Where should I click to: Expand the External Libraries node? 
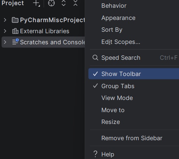coord(5,31)
